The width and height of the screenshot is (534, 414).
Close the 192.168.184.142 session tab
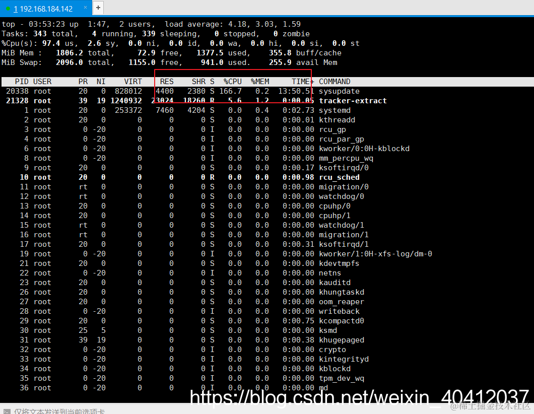86,8
